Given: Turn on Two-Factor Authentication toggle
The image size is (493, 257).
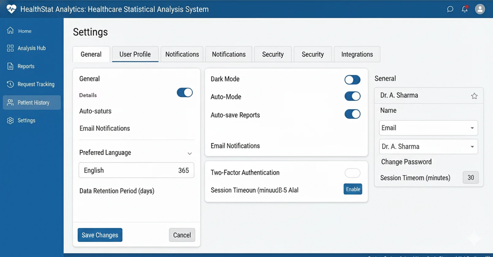Looking at the screenshot, I should point(352,173).
